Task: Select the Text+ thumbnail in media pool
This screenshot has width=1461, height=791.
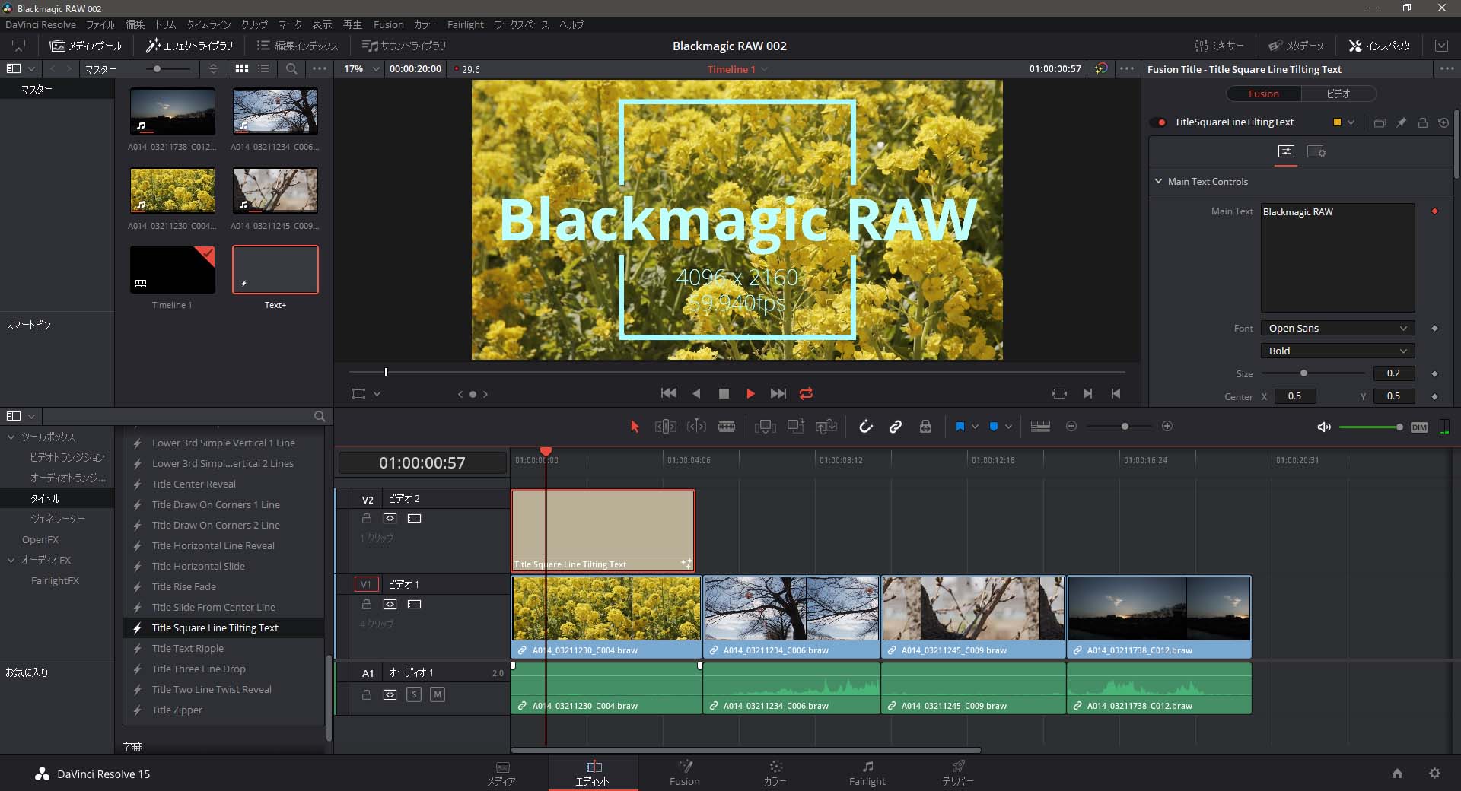Action: tap(275, 269)
